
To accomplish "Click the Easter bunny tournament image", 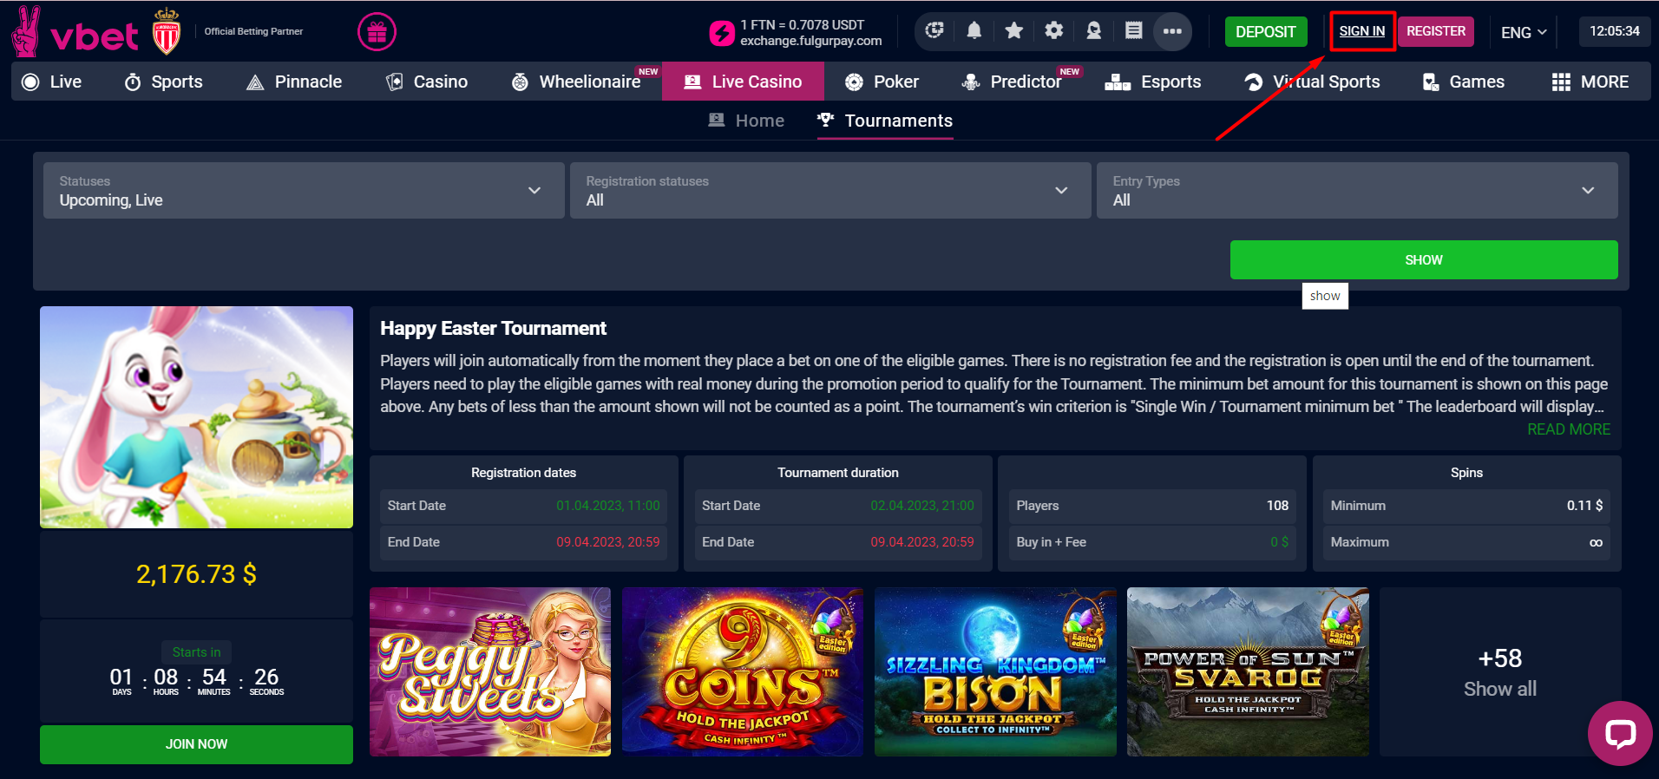I will (196, 417).
